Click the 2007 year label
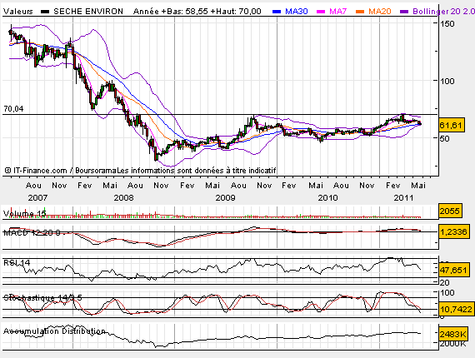The width and height of the screenshot is (475, 358). click(37, 198)
